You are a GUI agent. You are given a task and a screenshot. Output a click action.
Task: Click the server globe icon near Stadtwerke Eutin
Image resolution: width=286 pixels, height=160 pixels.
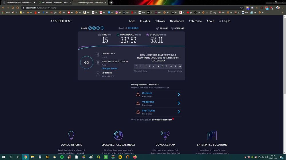tap(98, 62)
